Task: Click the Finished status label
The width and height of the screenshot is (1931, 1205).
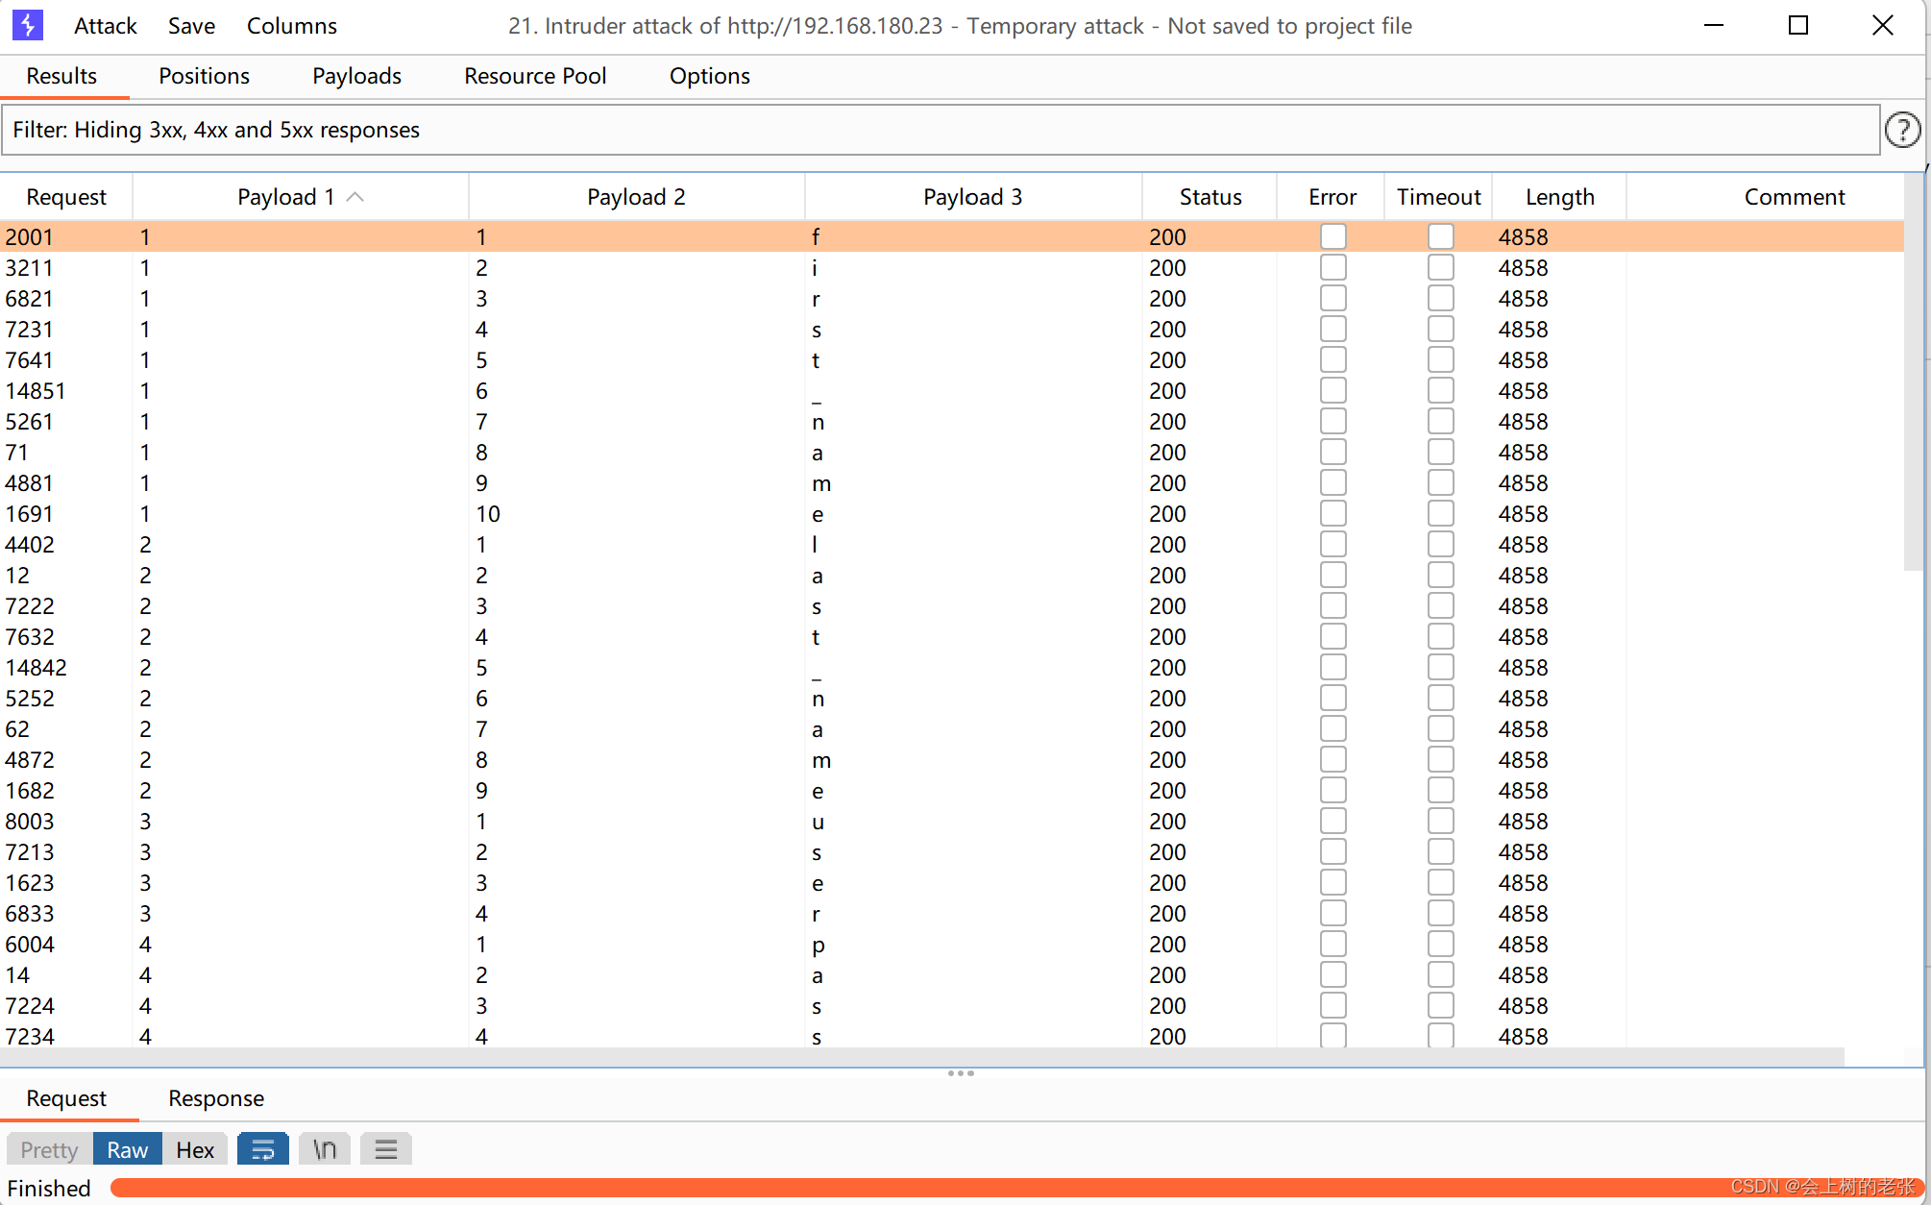Action: pyautogui.click(x=49, y=1189)
